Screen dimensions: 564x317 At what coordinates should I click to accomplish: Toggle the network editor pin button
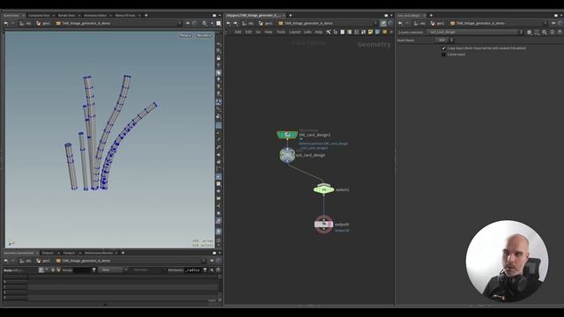383,24
